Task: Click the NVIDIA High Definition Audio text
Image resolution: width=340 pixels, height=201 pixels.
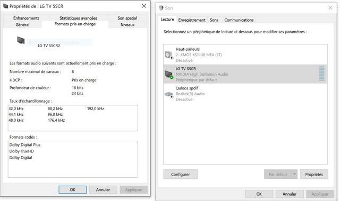Action: click(202, 74)
